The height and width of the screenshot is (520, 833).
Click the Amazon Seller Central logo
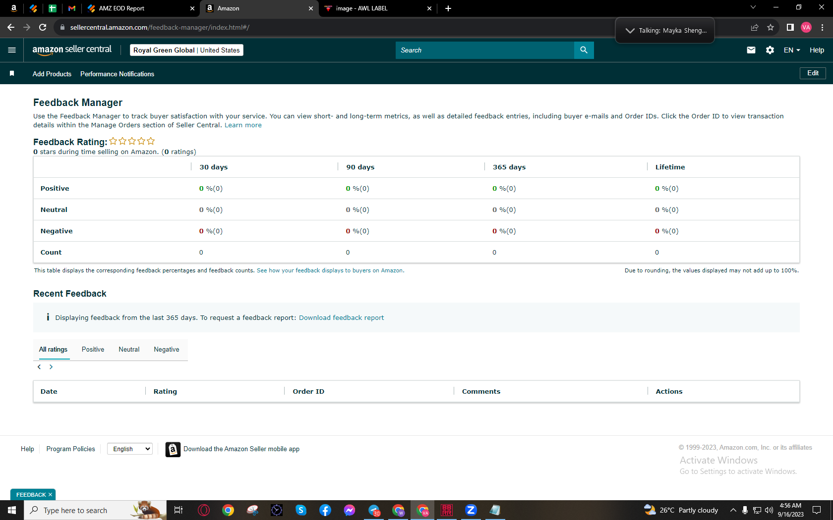coord(72,50)
